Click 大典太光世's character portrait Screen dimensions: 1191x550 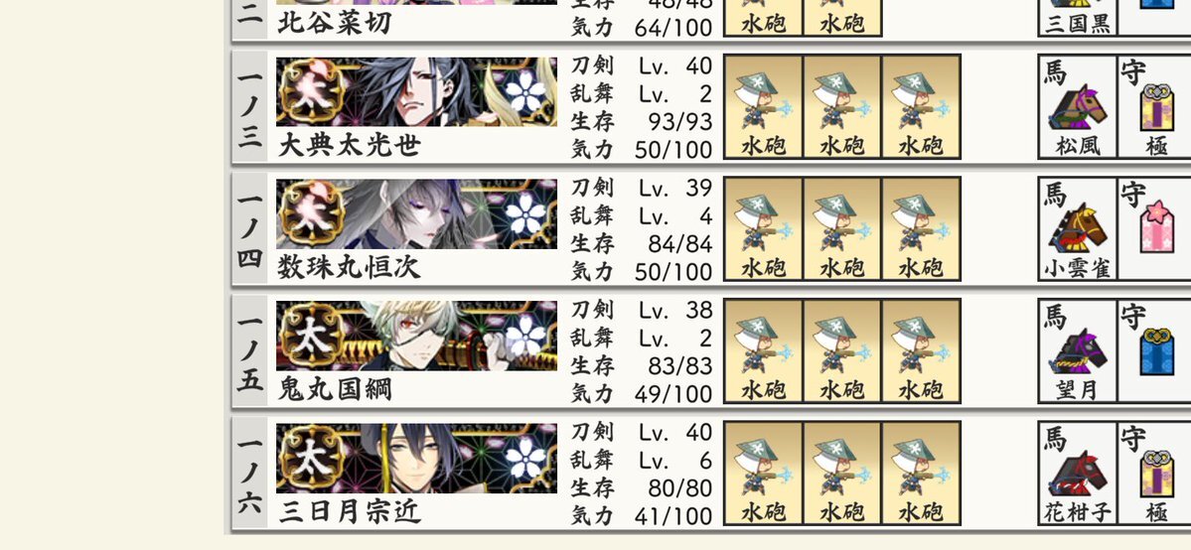tap(416, 92)
